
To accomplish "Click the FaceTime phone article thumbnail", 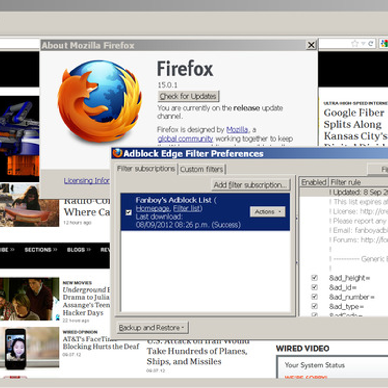I will (29, 348).
